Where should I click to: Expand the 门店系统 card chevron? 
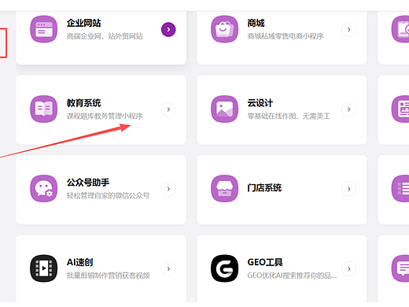pyautogui.click(x=348, y=189)
